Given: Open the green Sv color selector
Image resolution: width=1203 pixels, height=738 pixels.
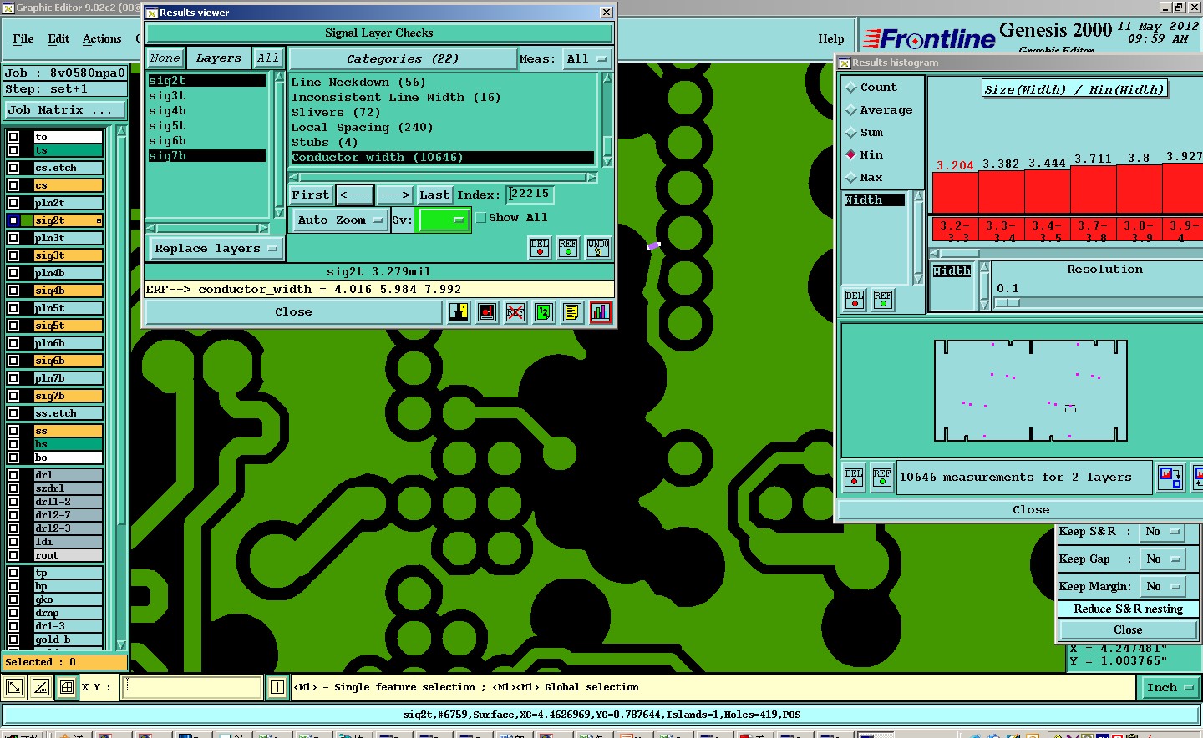Looking at the screenshot, I should (444, 220).
